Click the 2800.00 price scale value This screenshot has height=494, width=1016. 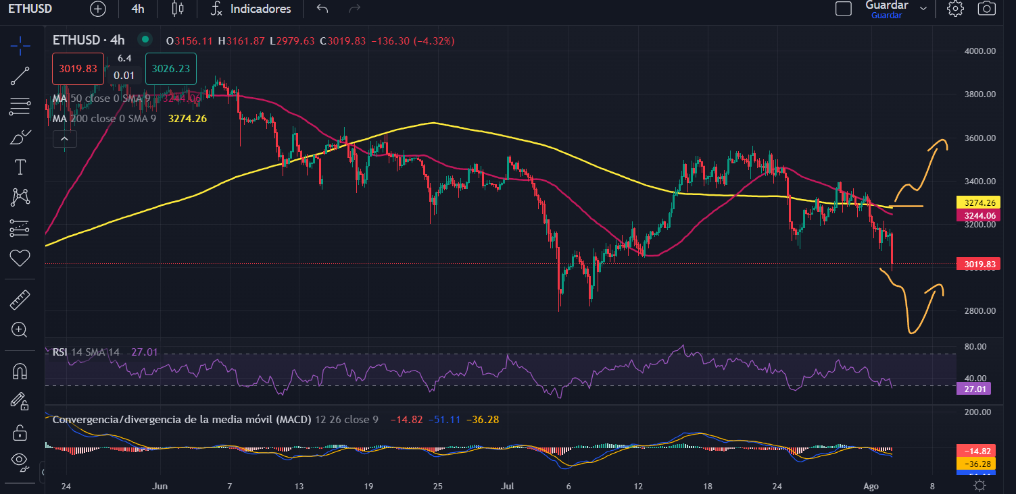(x=979, y=311)
